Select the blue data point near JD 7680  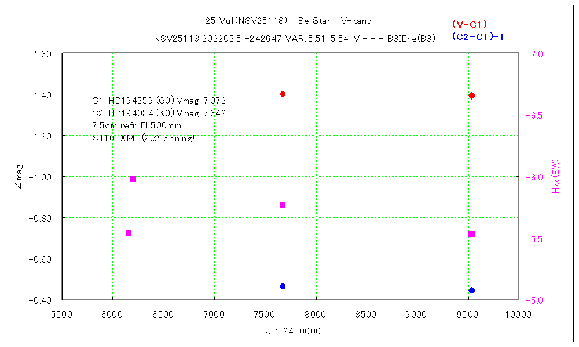283,286
